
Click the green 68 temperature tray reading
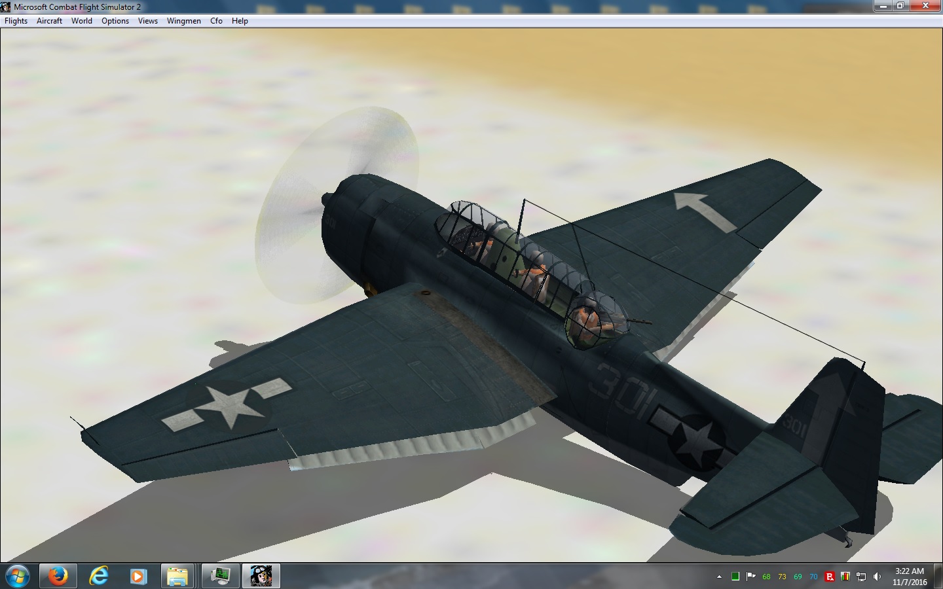pyautogui.click(x=766, y=577)
